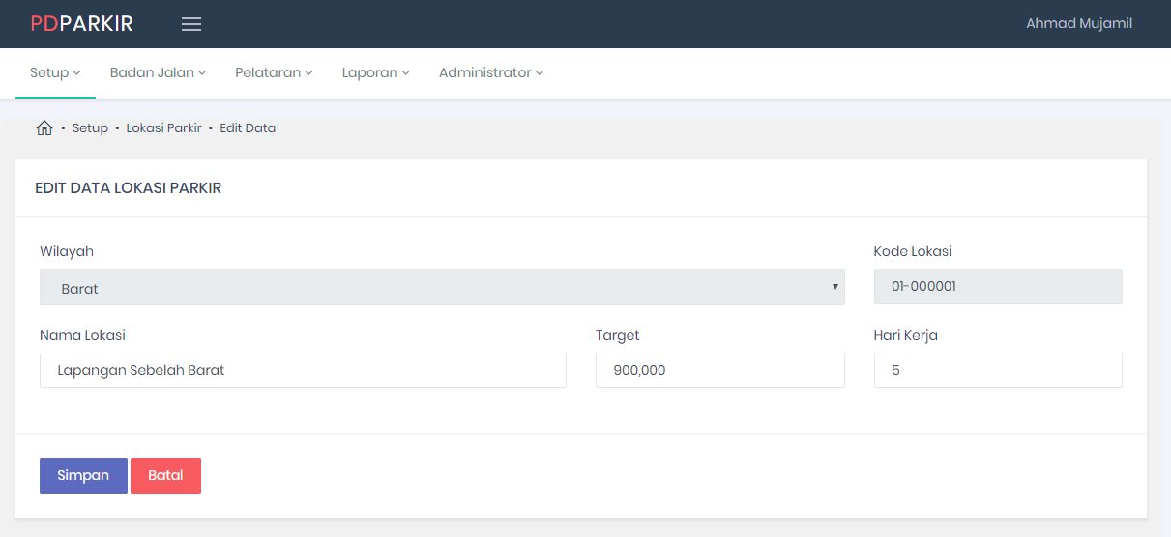Click the Kode Lokasi field

997,287
